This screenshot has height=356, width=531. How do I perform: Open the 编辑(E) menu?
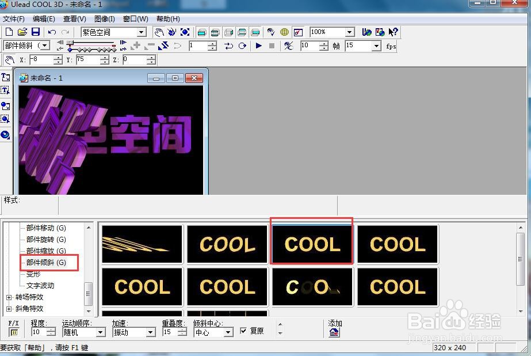pos(44,19)
